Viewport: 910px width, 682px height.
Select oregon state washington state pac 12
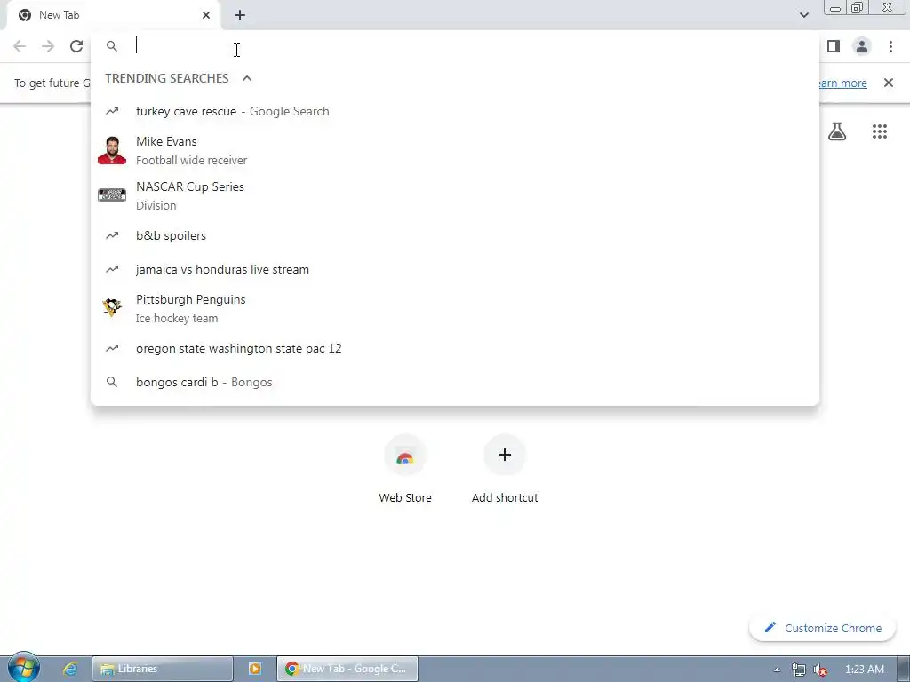pos(455,348)
